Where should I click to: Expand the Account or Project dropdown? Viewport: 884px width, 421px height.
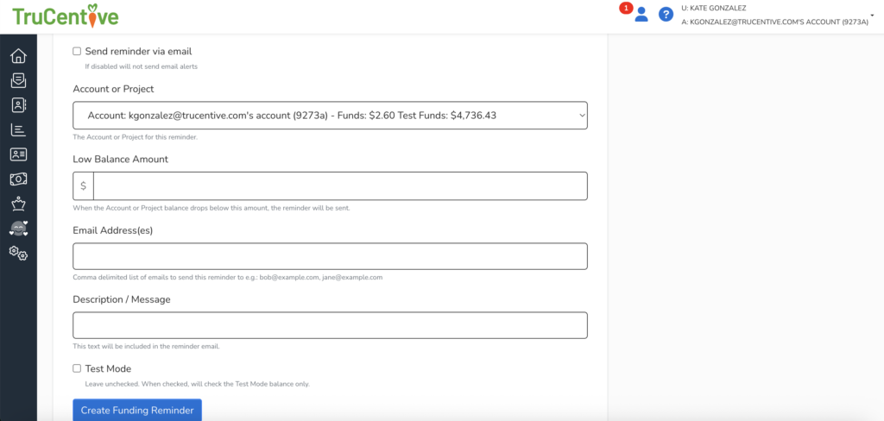tap(330, 116)
